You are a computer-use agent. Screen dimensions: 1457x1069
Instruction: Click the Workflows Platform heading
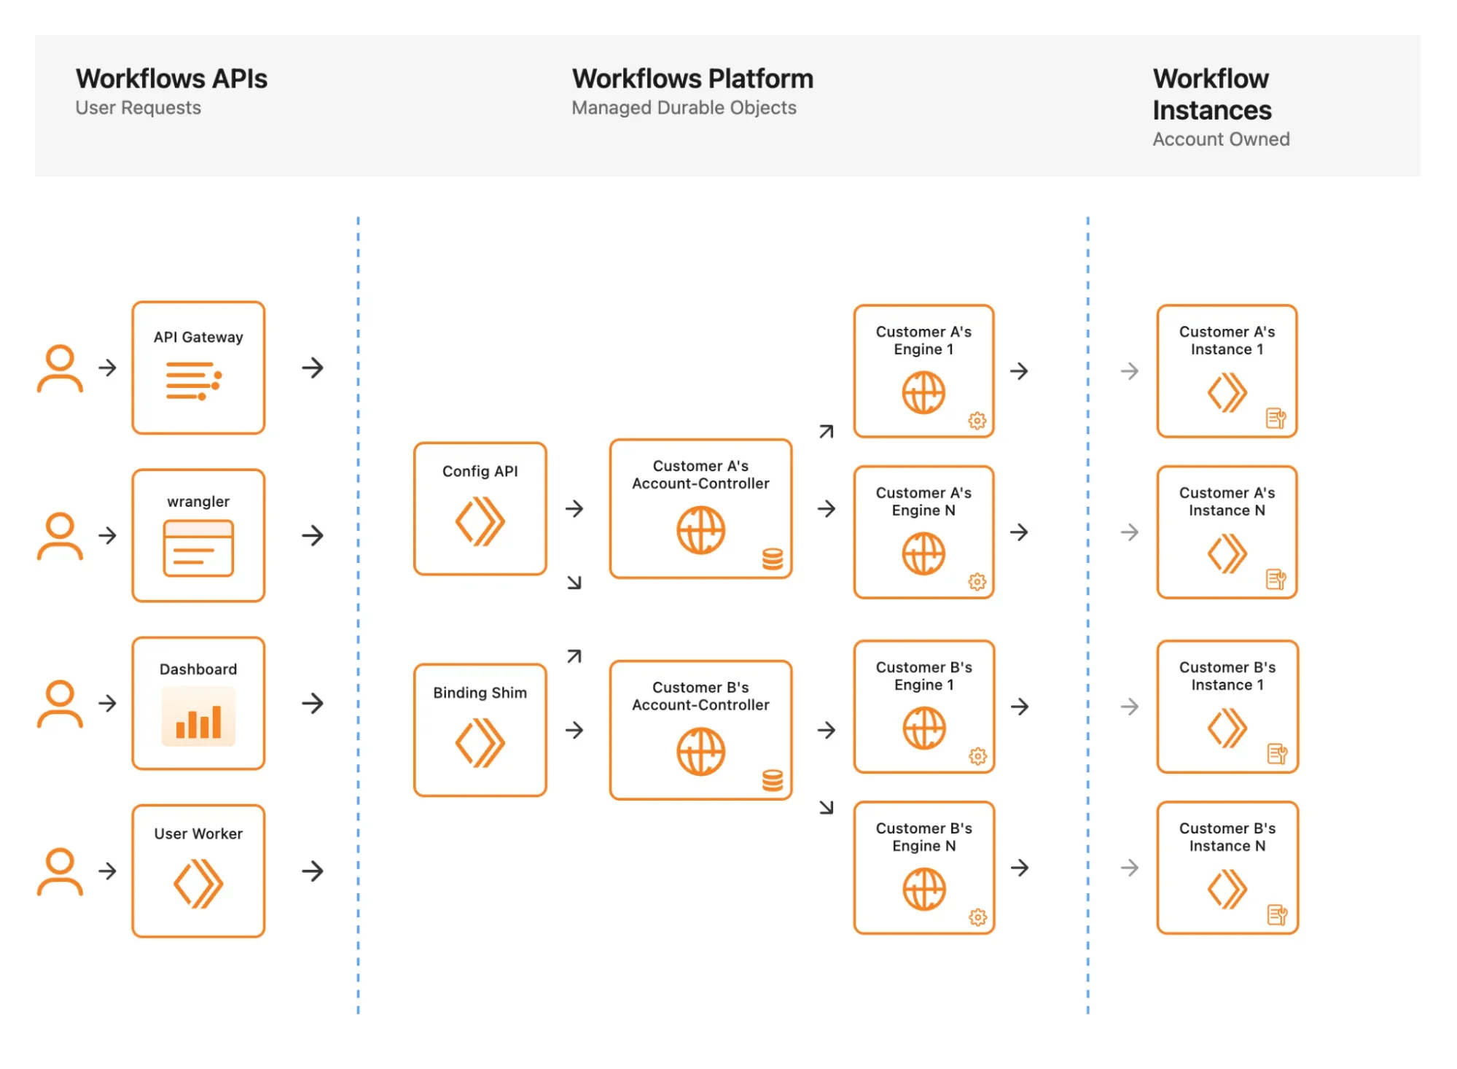coord(692,78)
